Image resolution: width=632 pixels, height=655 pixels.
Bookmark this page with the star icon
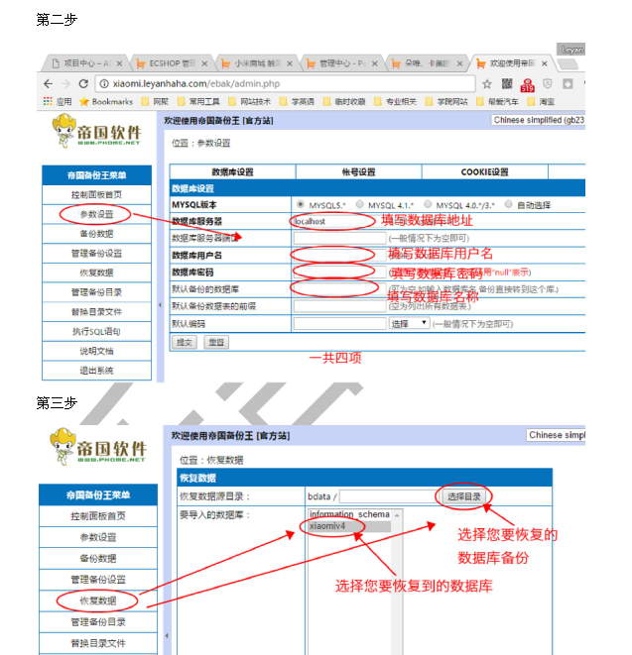click(487, 84)
